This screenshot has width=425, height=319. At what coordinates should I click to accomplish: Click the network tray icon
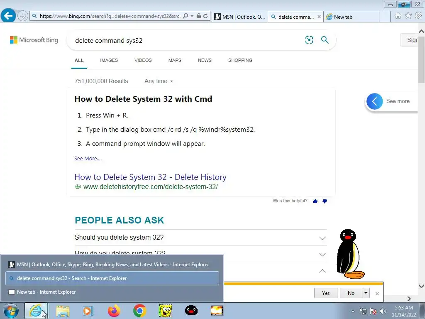pyautogui.click(x=363, y=311)
